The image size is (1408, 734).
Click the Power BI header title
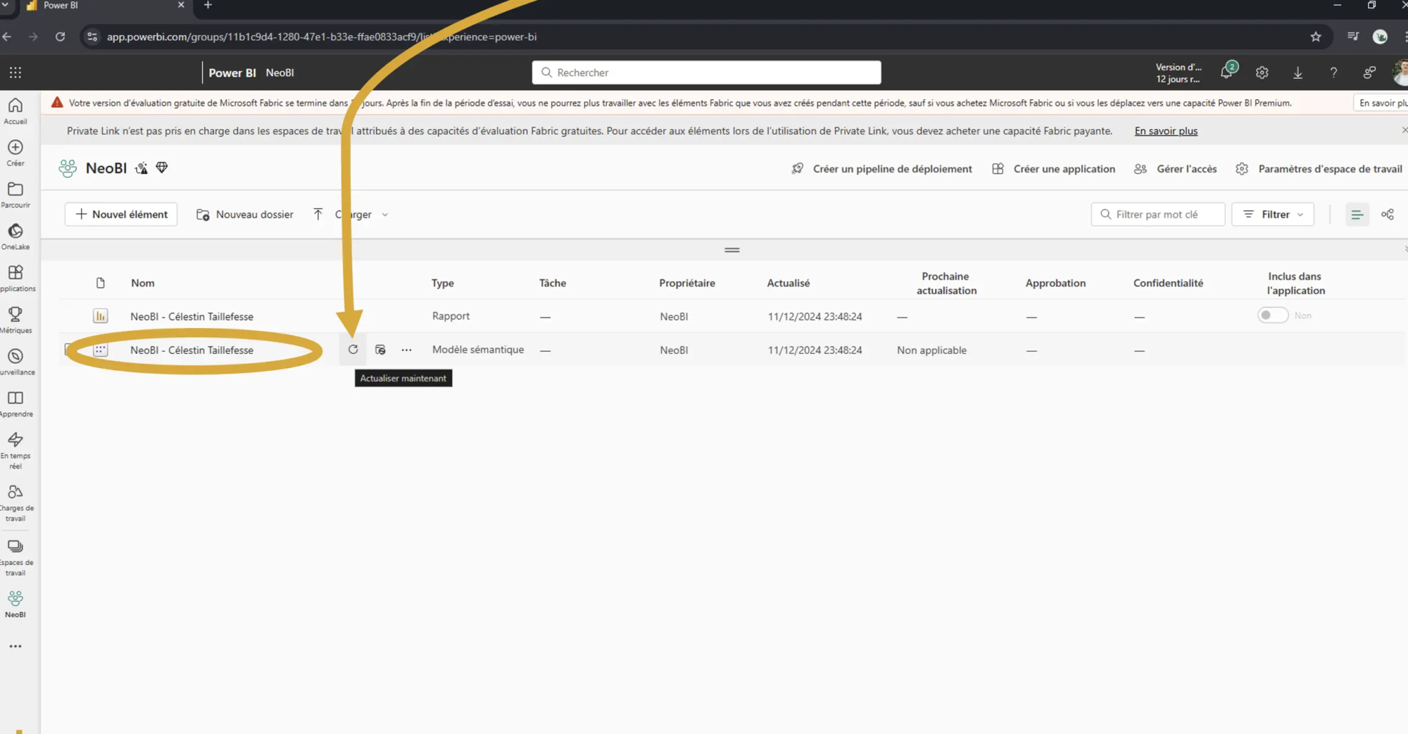pyautogui.click(x=232, y=72)
